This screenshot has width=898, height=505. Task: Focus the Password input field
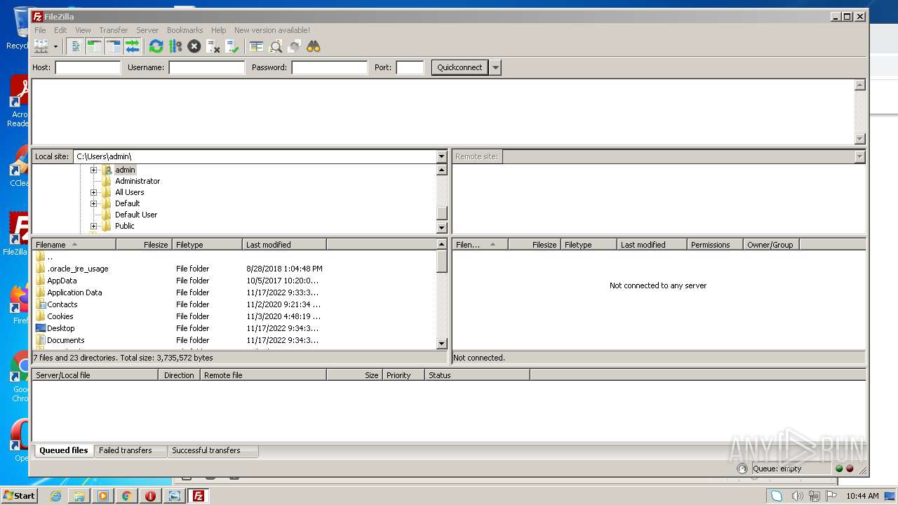tap(329, 67)
